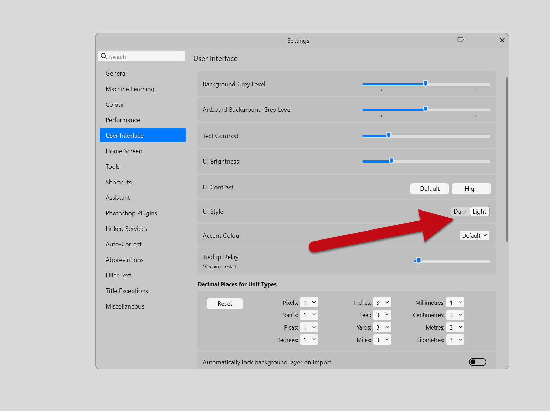
Task: Click the search magnifier icon
Action: 104,56
